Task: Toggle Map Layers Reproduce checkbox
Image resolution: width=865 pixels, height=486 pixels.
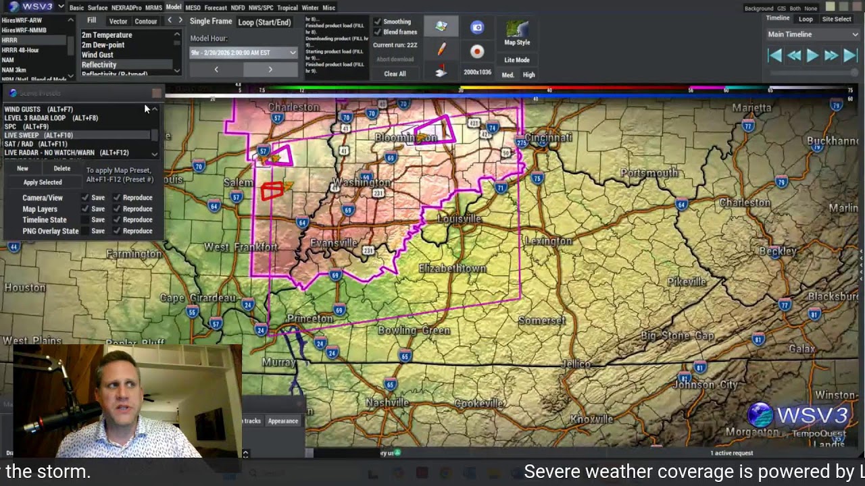Action: tap(117, 209)
